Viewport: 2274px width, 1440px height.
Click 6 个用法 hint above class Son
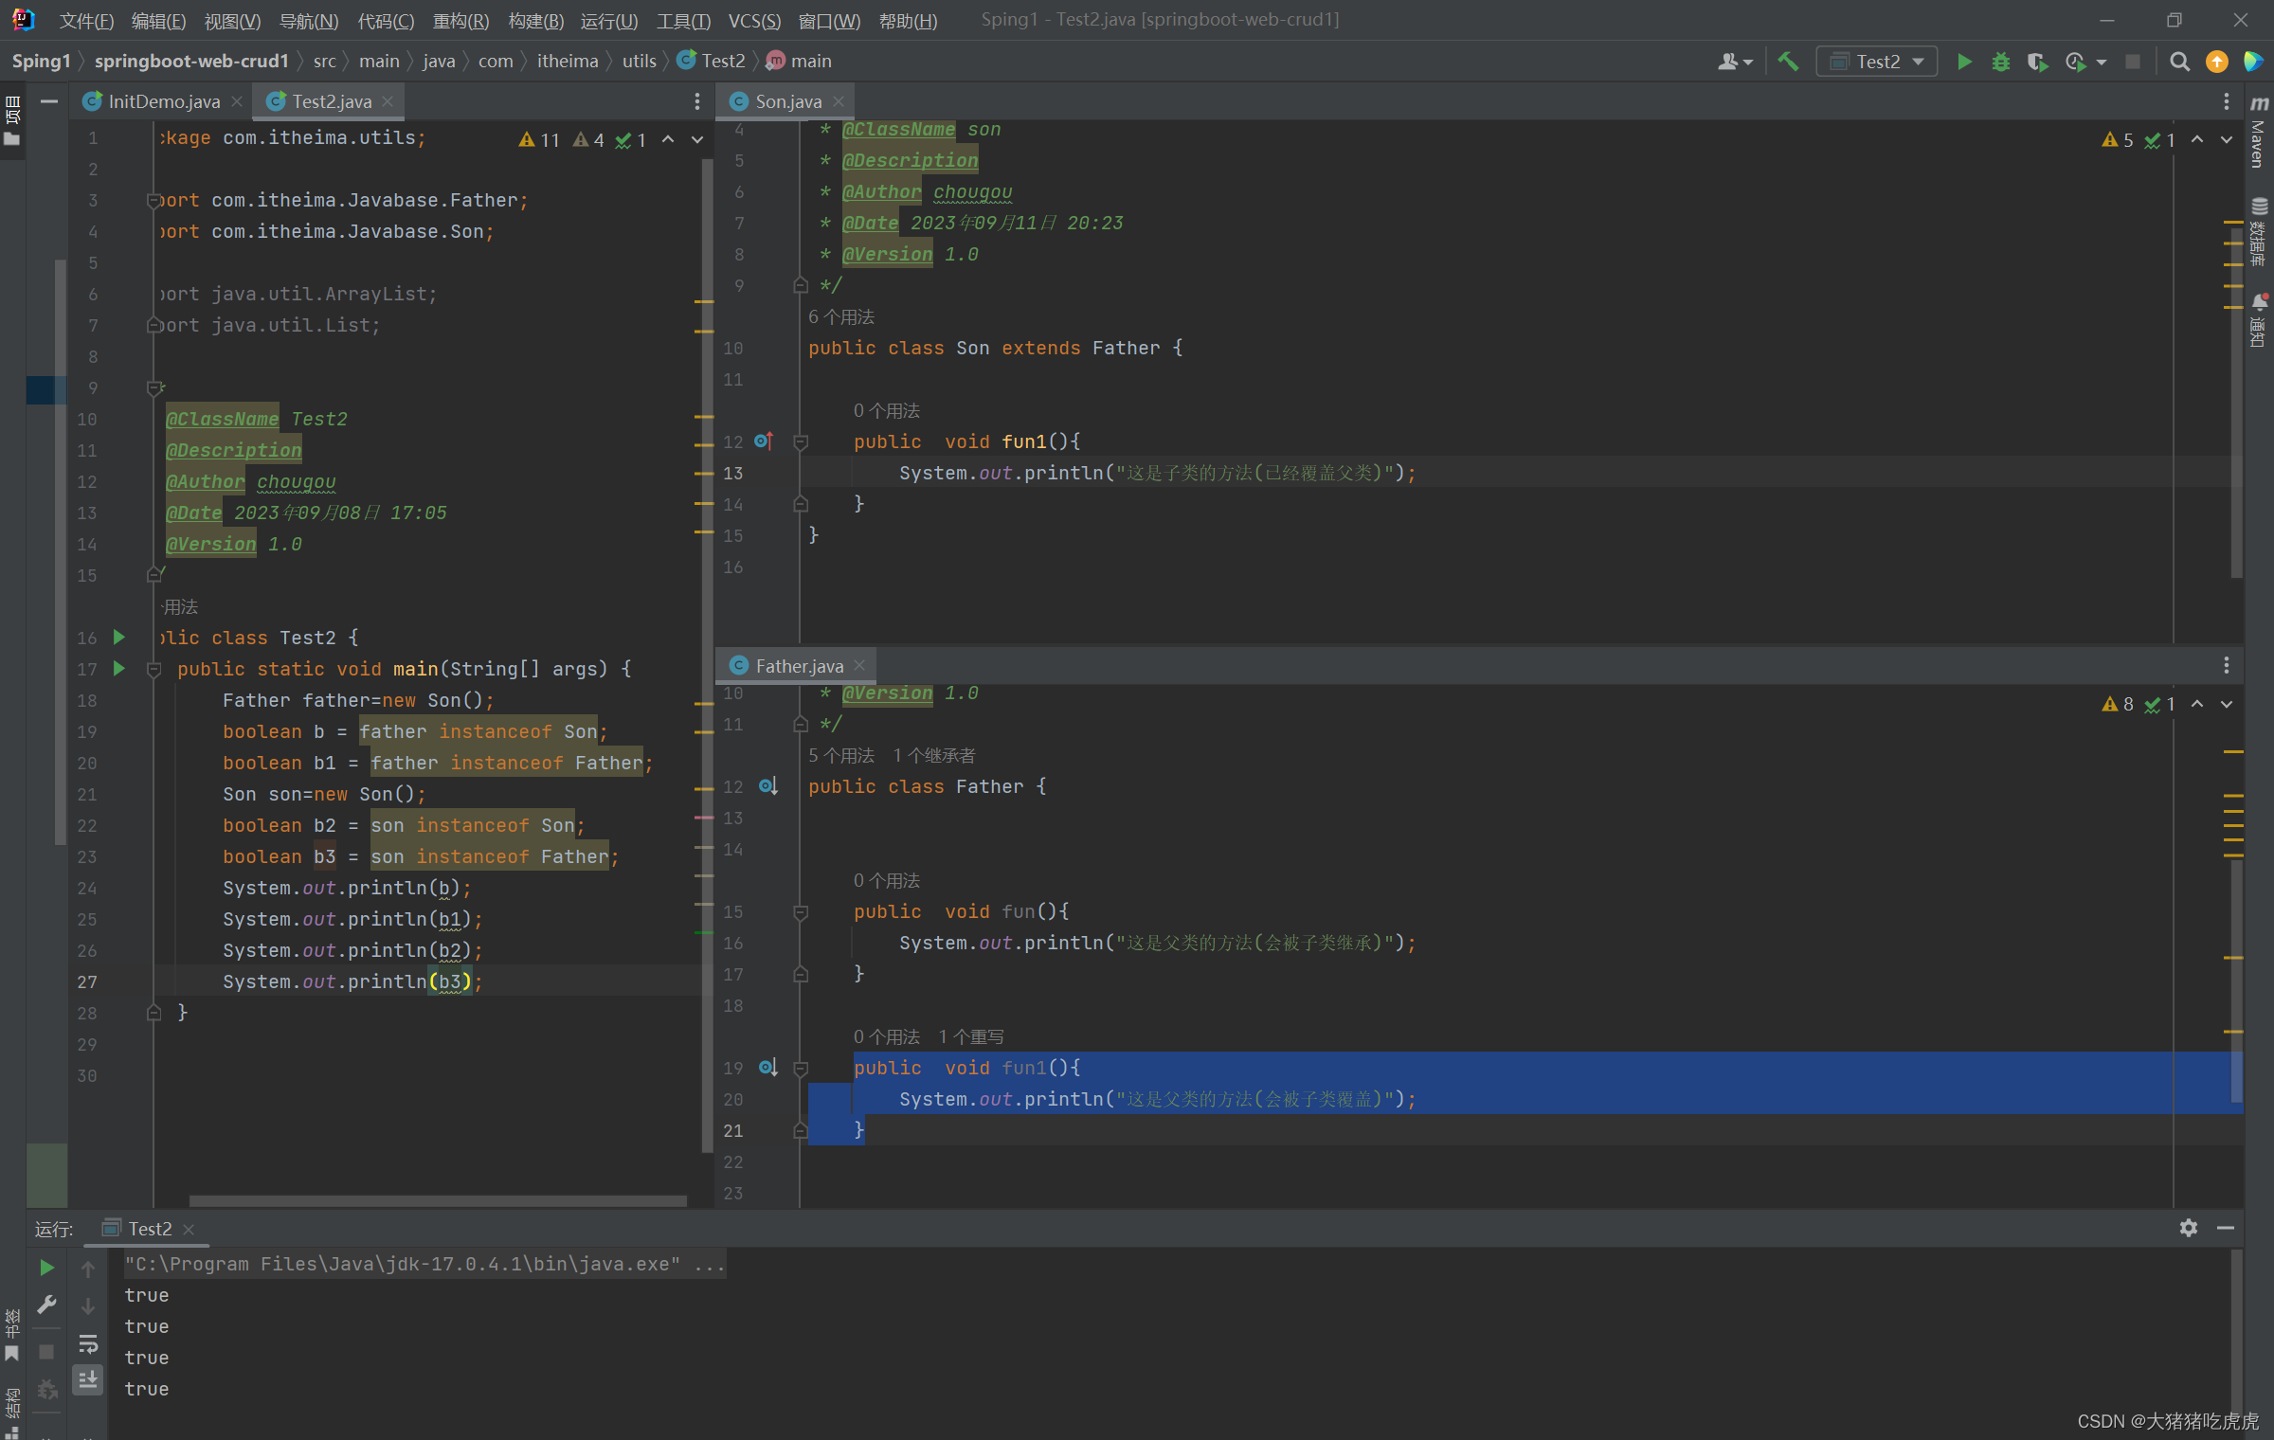coord(841,316)
